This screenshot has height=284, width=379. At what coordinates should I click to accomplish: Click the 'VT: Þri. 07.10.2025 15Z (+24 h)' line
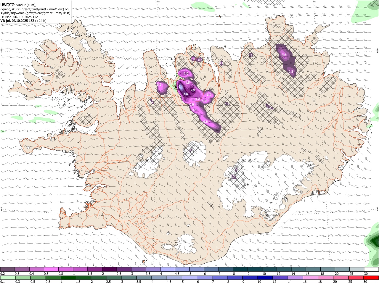[x=23, y=21]
